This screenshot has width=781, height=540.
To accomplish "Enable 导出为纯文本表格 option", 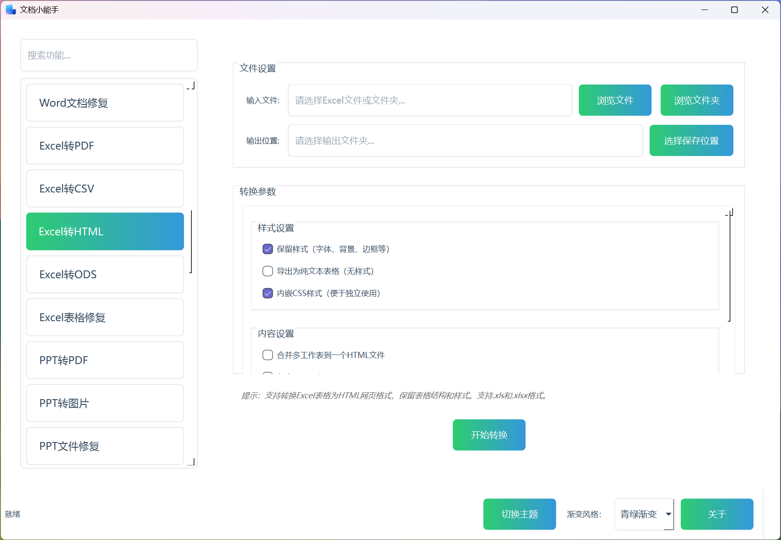I will point(268,271).
